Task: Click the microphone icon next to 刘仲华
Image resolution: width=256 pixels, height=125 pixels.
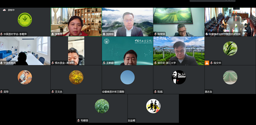Action: (x=104, y=34)
